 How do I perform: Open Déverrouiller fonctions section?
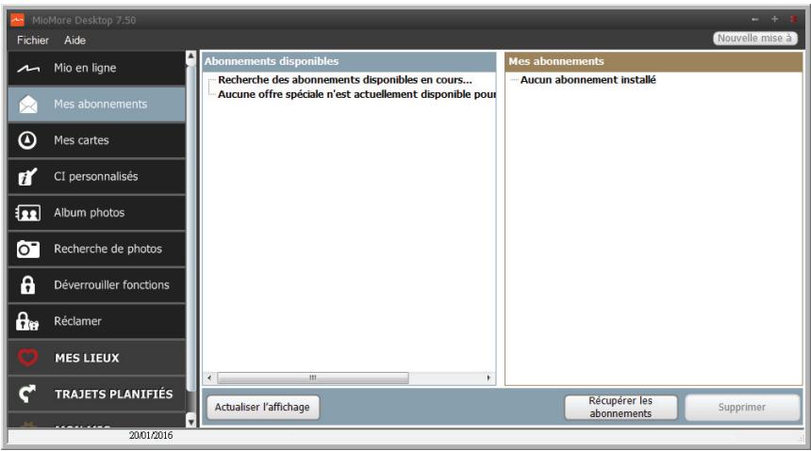pos(97,285)
